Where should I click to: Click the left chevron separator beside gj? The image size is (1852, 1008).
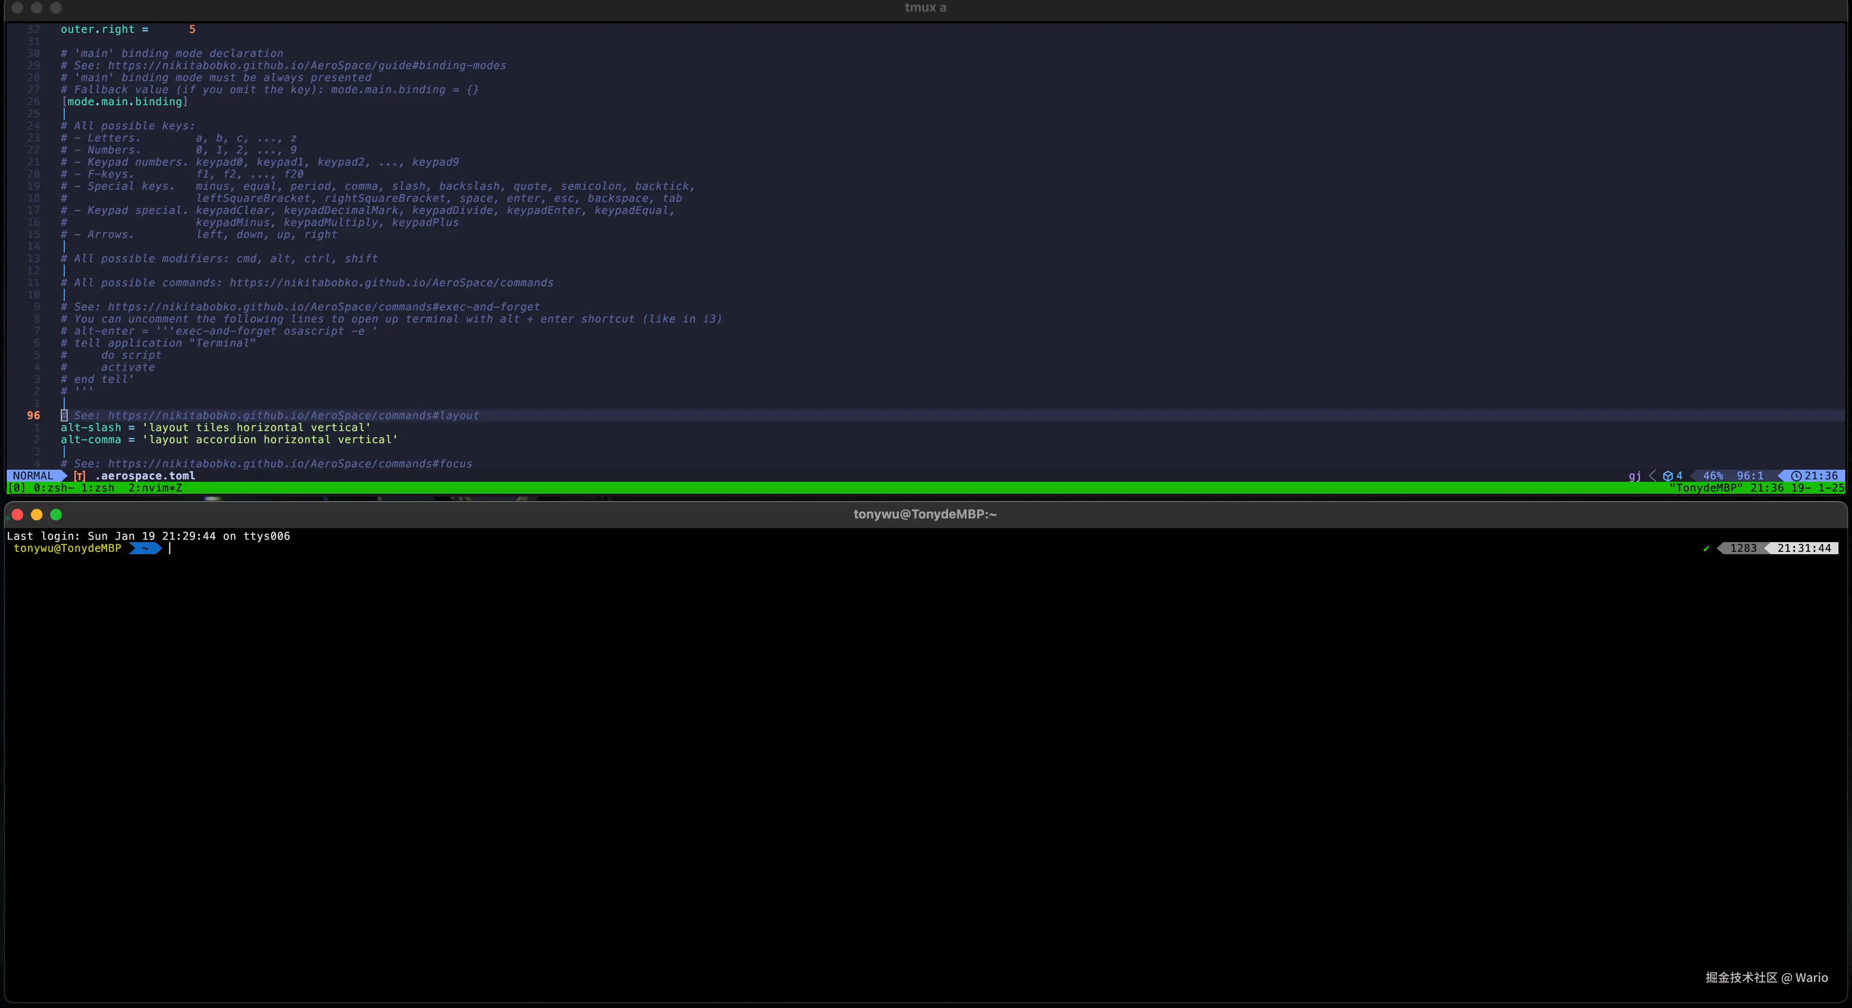pyautogui.click(x=1652, y=476)
